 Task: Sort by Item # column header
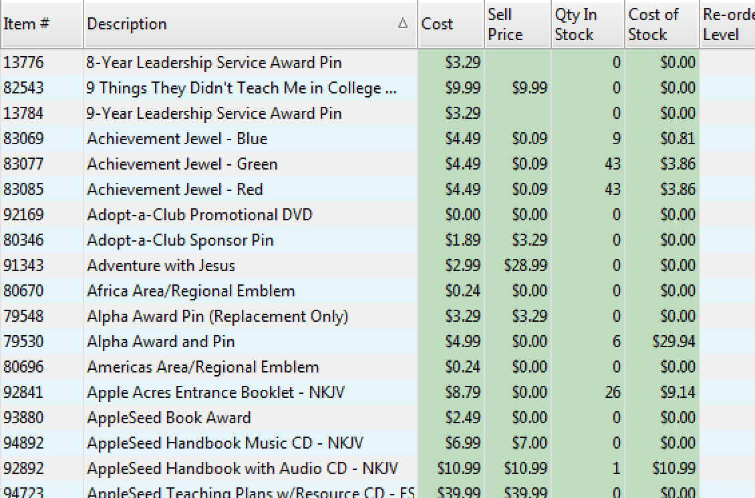coord(27,24)
